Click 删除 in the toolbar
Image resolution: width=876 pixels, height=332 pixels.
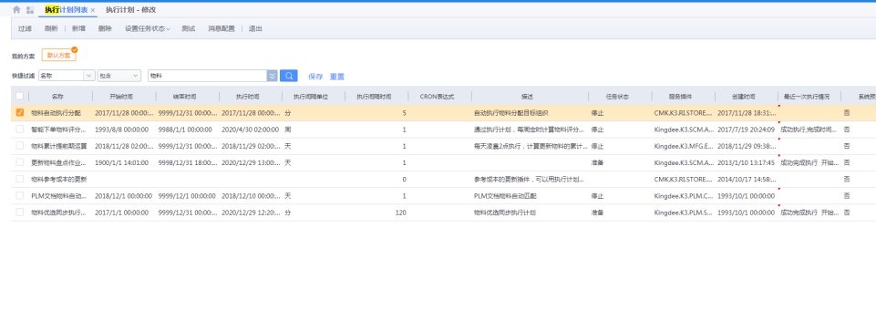(105, 28)
